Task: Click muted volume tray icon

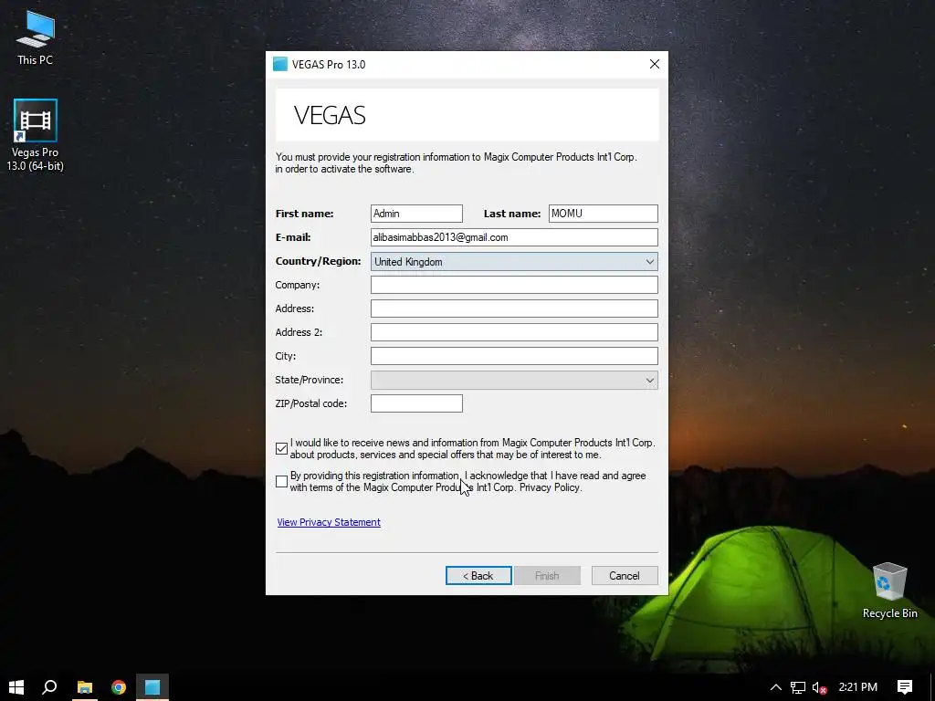Action: coord(820,687)
